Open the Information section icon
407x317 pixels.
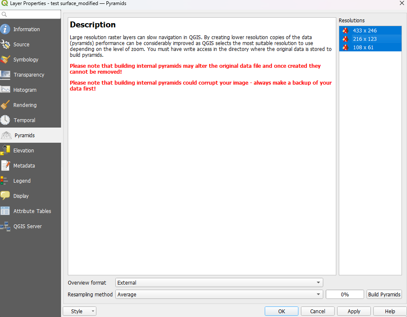(x=5, y=29)
